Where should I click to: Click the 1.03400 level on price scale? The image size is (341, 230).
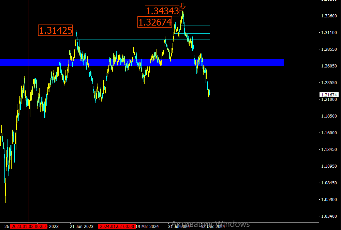(x=329, y=216)
